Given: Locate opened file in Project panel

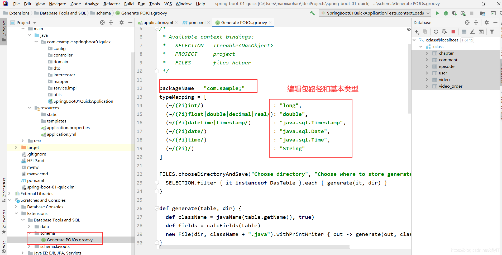Looking at the screenshot, I should [102, 23].
